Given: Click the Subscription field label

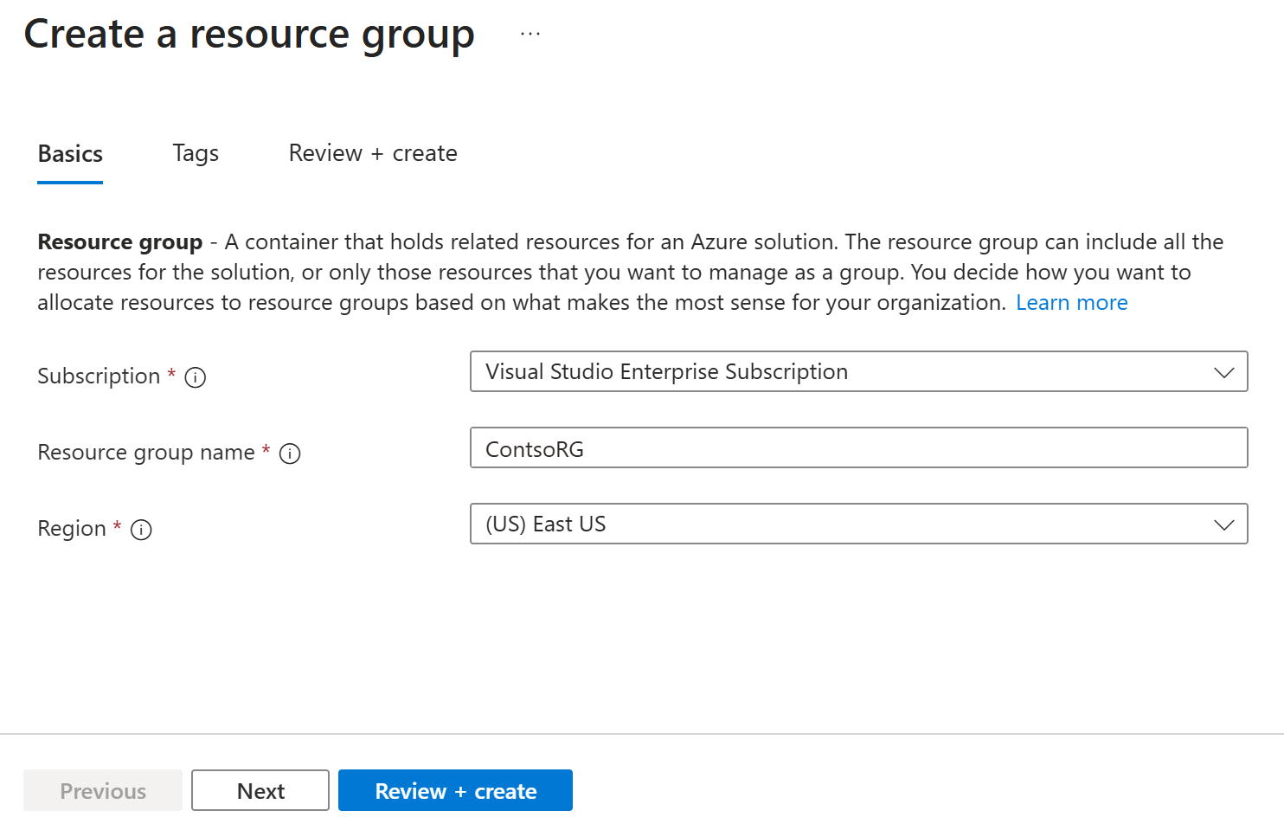Looking at the screenshot, I should 99,376.
